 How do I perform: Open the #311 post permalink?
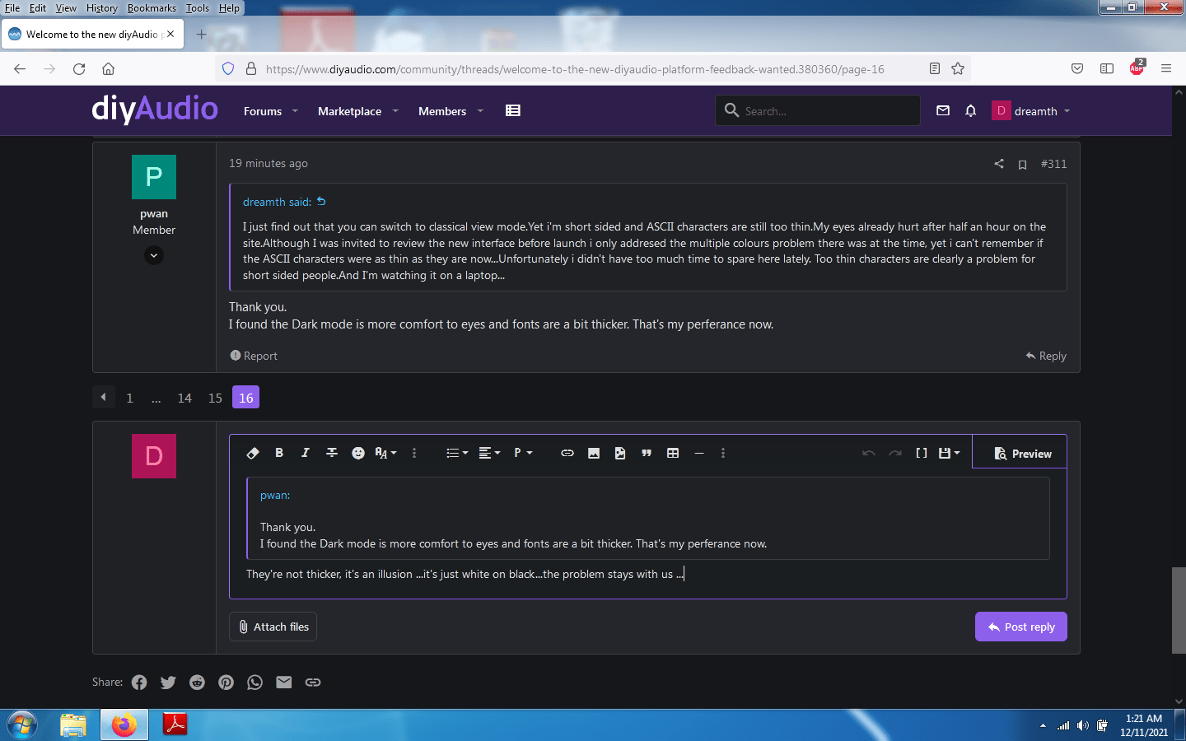pyautogui.click(x=1053, y=164)
